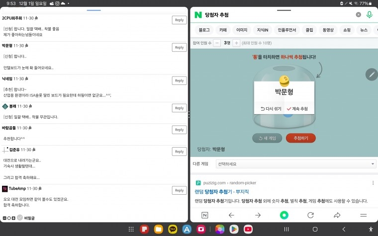Open the accessibility figure icon
Image resolution: width=378 pixels, height=236 pixels.
pos(371,229)
